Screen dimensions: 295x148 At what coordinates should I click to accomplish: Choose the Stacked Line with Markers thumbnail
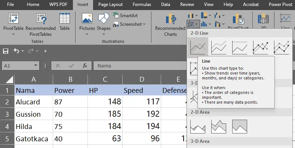(x=282, y=48)
